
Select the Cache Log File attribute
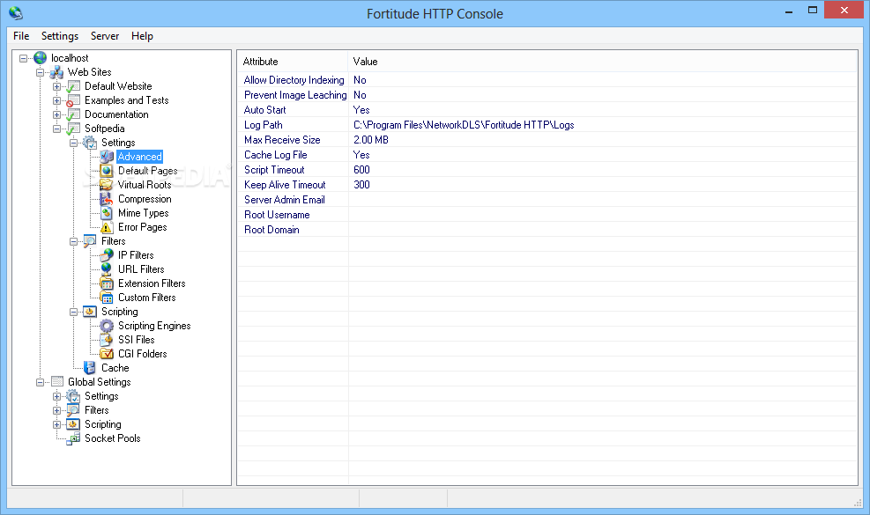pyautogui.click(x=275, y=155)
